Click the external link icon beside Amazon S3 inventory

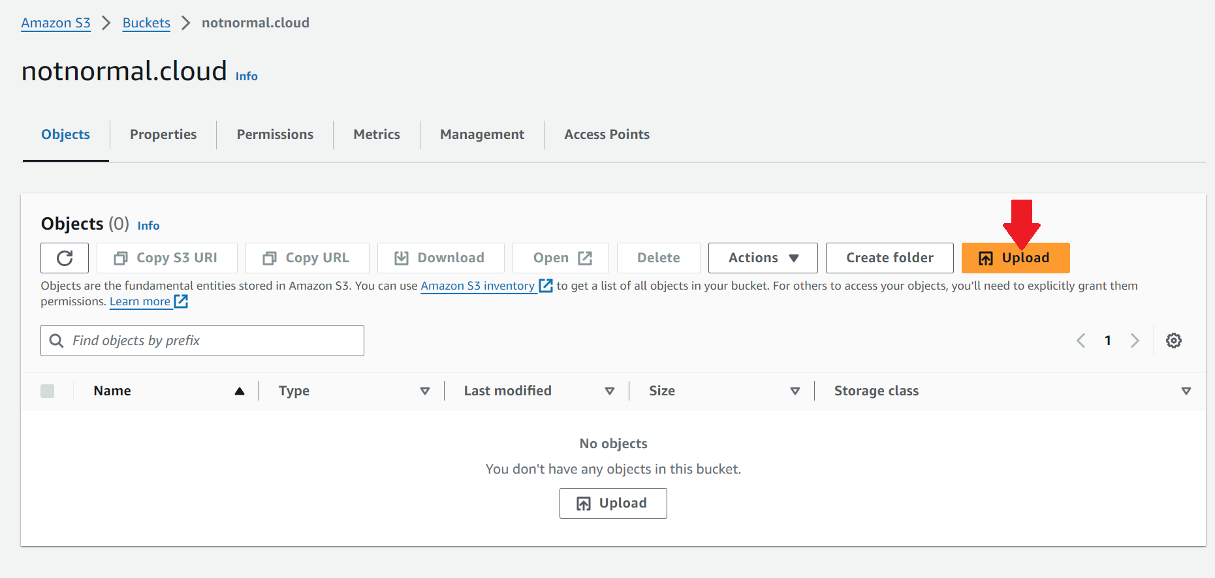point(546,286)
